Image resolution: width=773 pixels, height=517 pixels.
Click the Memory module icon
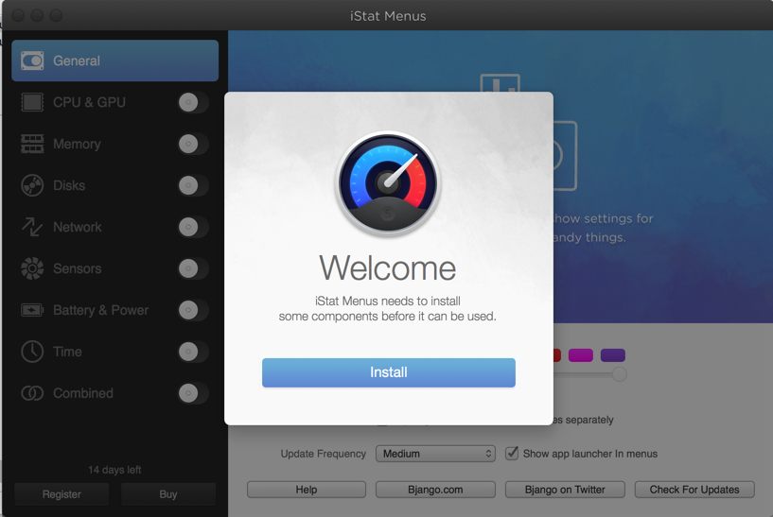click(32, 144)
